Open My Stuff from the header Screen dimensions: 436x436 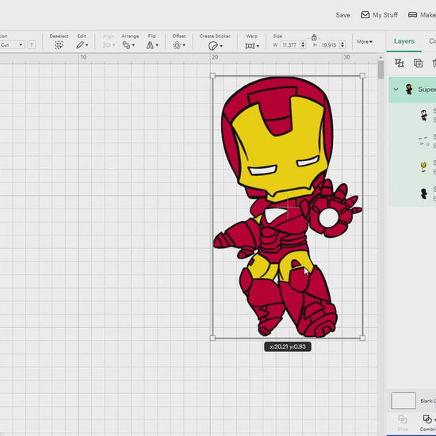(379, 15)
